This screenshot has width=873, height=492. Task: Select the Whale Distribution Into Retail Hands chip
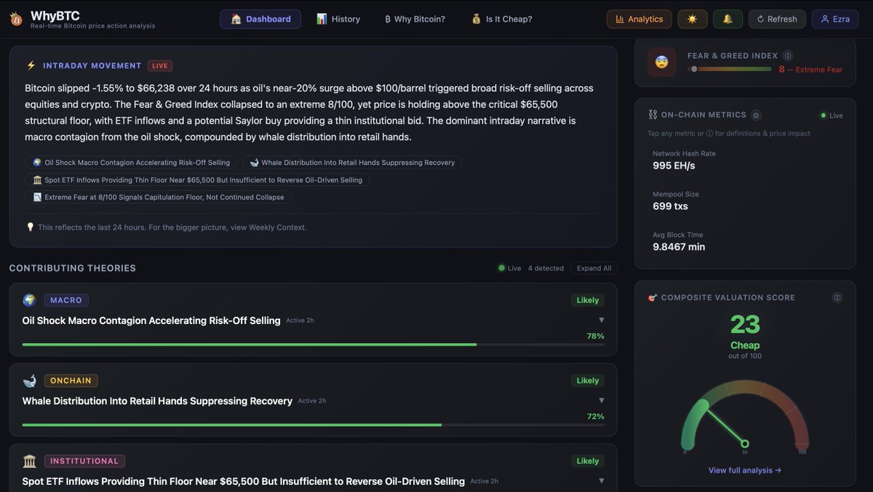click(x=352, y=163)
